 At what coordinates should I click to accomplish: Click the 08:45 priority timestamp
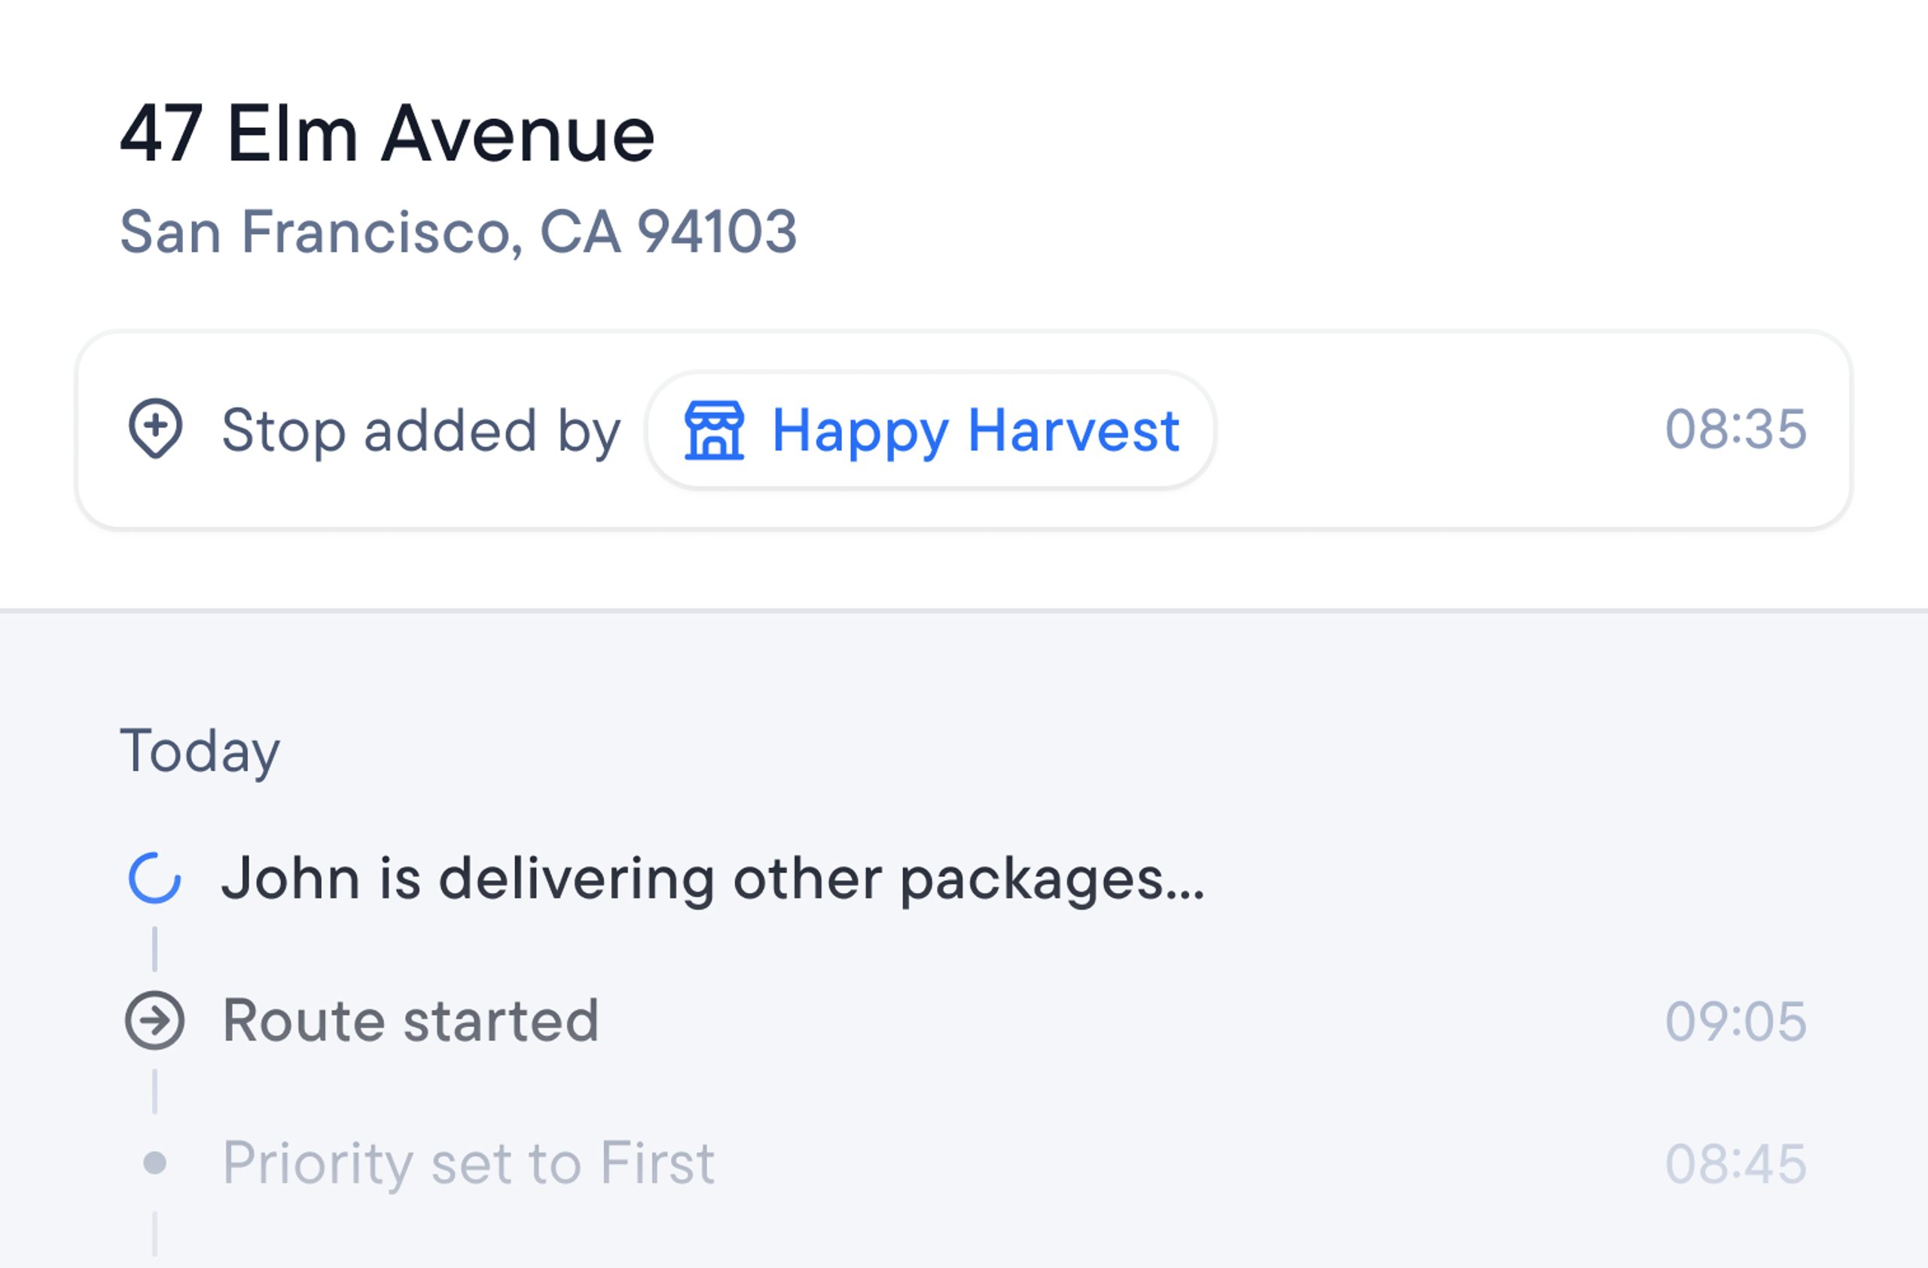tap(1735, 1163)
